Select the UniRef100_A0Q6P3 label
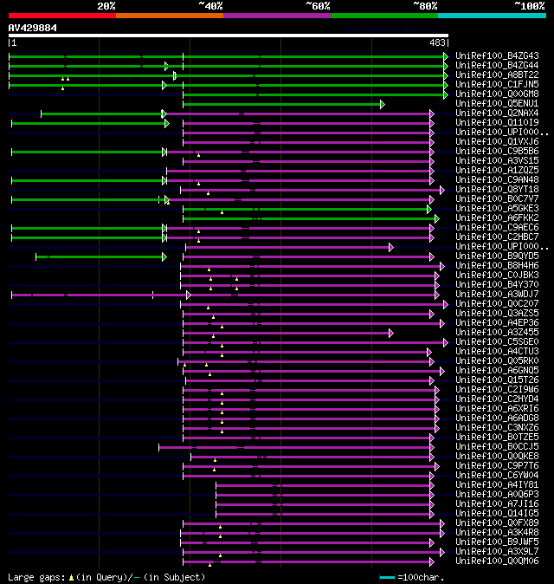This screenshot has height=584, width=554. click(x=497, y=494)
